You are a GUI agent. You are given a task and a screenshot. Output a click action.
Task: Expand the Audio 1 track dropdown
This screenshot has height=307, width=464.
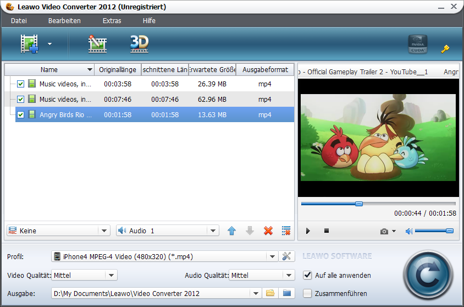tap(213, 231)
